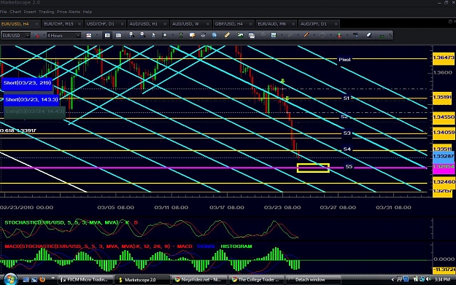This screenshot has height=285, width=456.
Task: Select the ellipse shape tool
Action: (x=322, y=35)
